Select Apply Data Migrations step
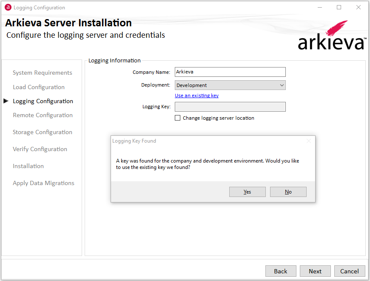Screen dimensions: 370x281 click(x=43, y=183)
